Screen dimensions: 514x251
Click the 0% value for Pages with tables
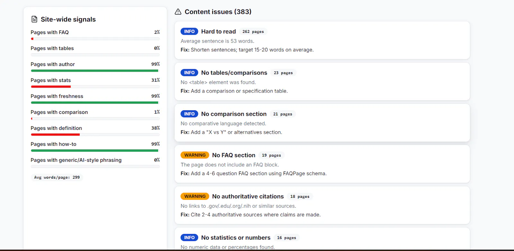pyautogui.click(x=157, y=48)
